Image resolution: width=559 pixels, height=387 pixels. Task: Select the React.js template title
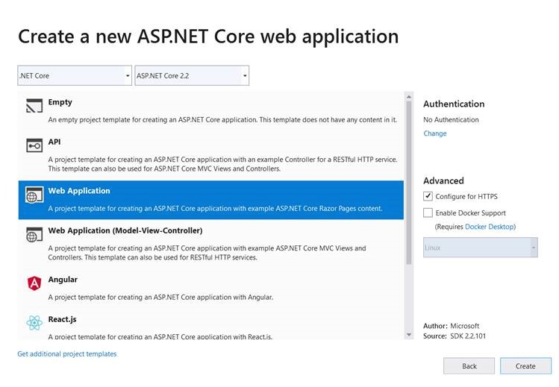pos(62,319)
